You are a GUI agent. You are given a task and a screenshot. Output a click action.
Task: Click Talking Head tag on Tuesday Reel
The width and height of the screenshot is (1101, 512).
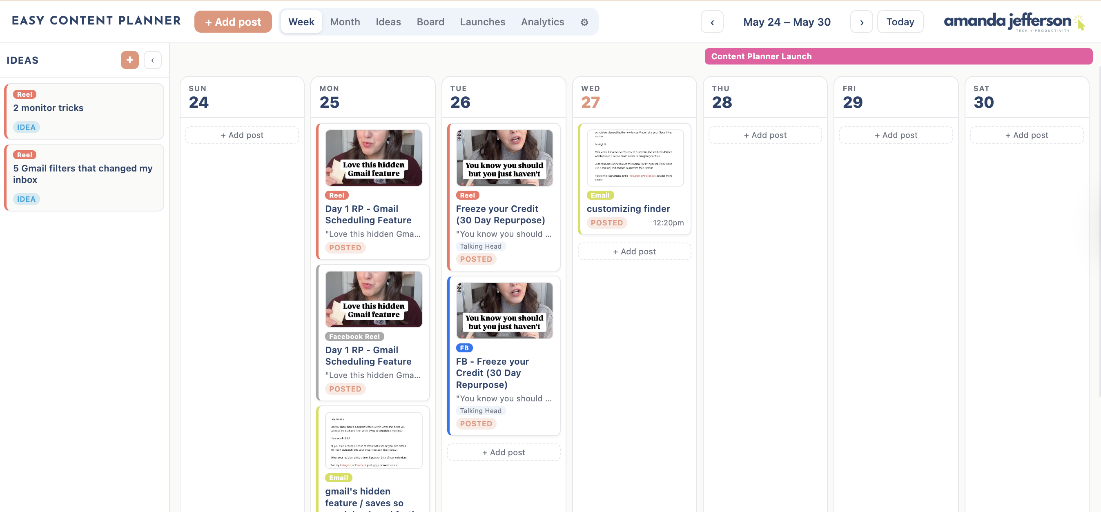480,246
